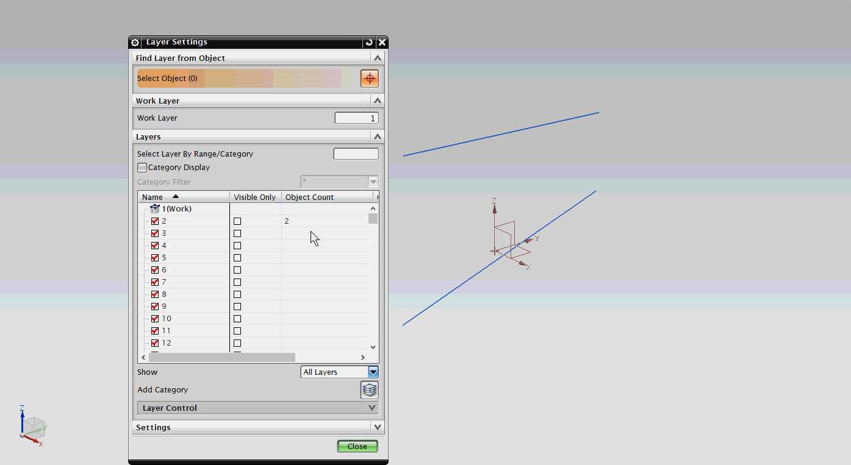Uncheck layer 3 selectable checkbox
This screenshot has height=465, width=851.
[155, 233]
